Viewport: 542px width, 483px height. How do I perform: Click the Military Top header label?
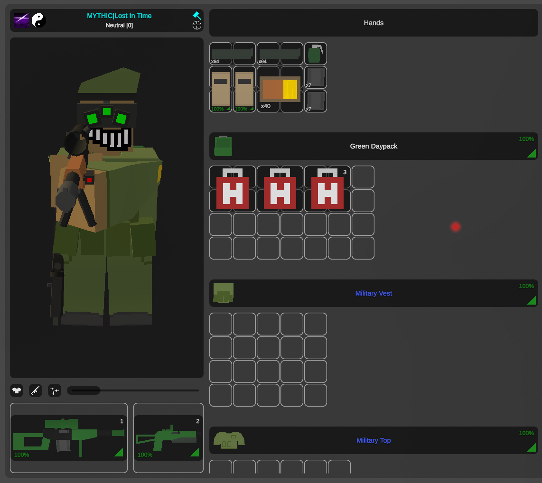(374, 440)
